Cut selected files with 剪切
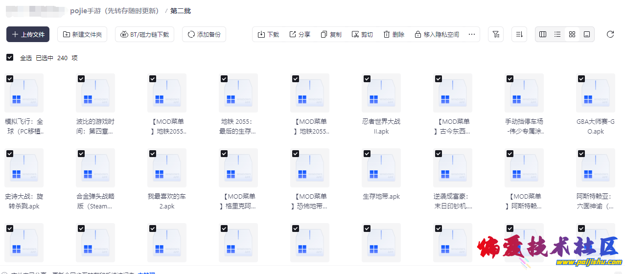 [x=362, y=34]
